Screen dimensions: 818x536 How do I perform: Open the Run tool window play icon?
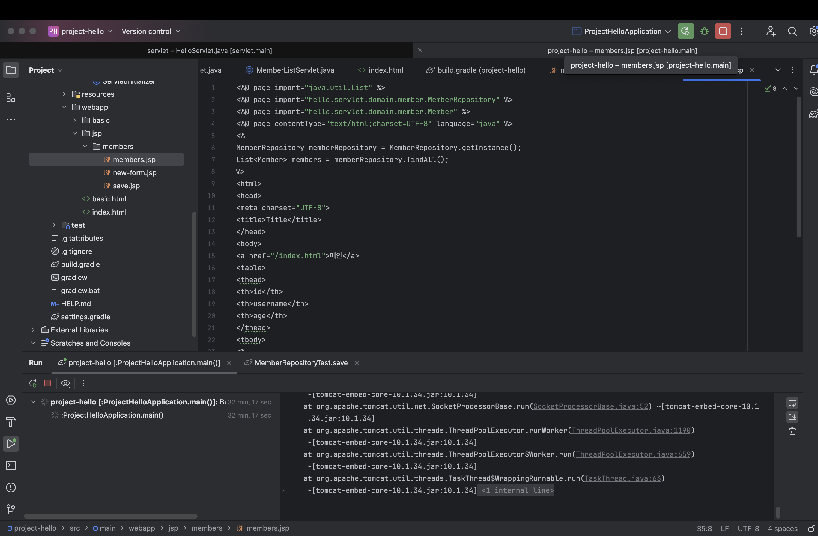click(x=11, y=443)
